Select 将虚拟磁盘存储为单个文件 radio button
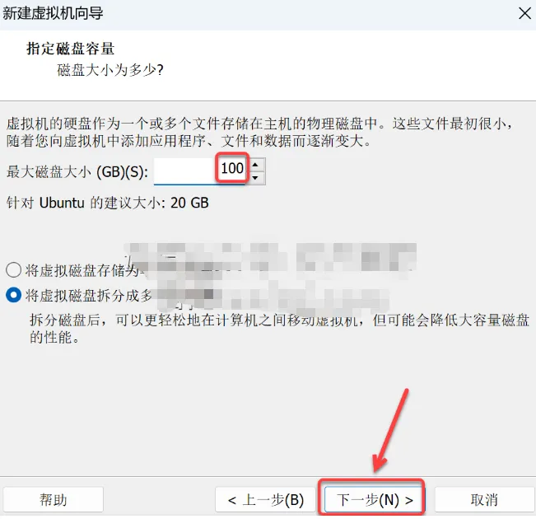Image resolution: width=536 pixels, height=519 pixels. click(x=14, y=270)
